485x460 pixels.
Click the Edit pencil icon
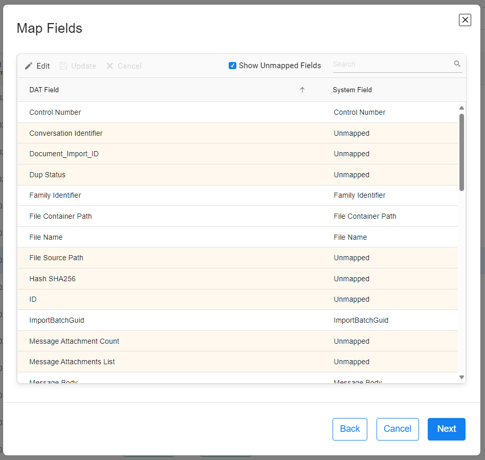coord(29,66)
